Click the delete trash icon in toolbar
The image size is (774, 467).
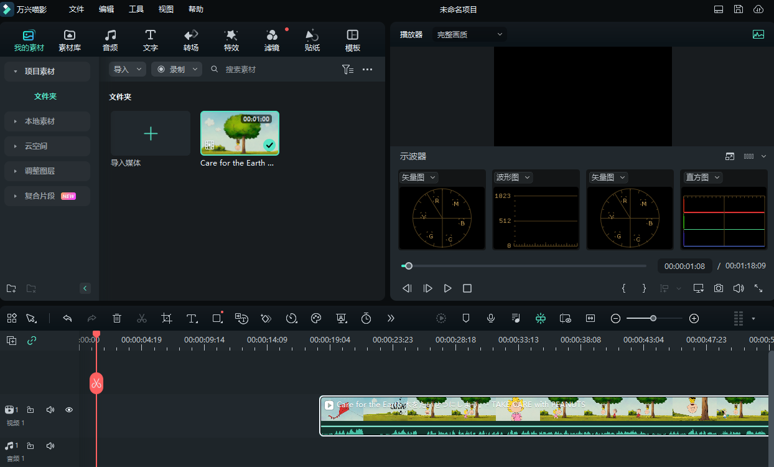coord(117,318)
